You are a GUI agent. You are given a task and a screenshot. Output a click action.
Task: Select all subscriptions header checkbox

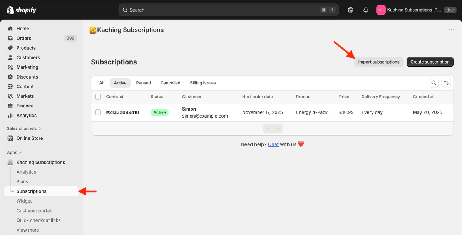(x=98, y=97)
